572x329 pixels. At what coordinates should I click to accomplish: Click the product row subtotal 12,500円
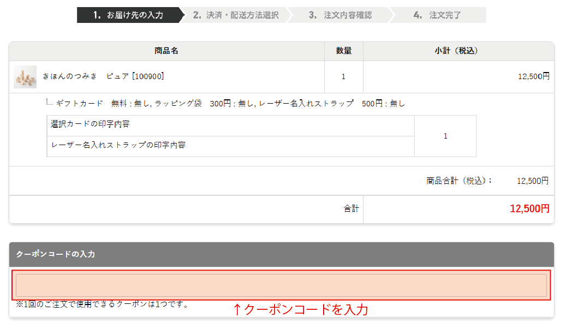(x=533, y=76)
